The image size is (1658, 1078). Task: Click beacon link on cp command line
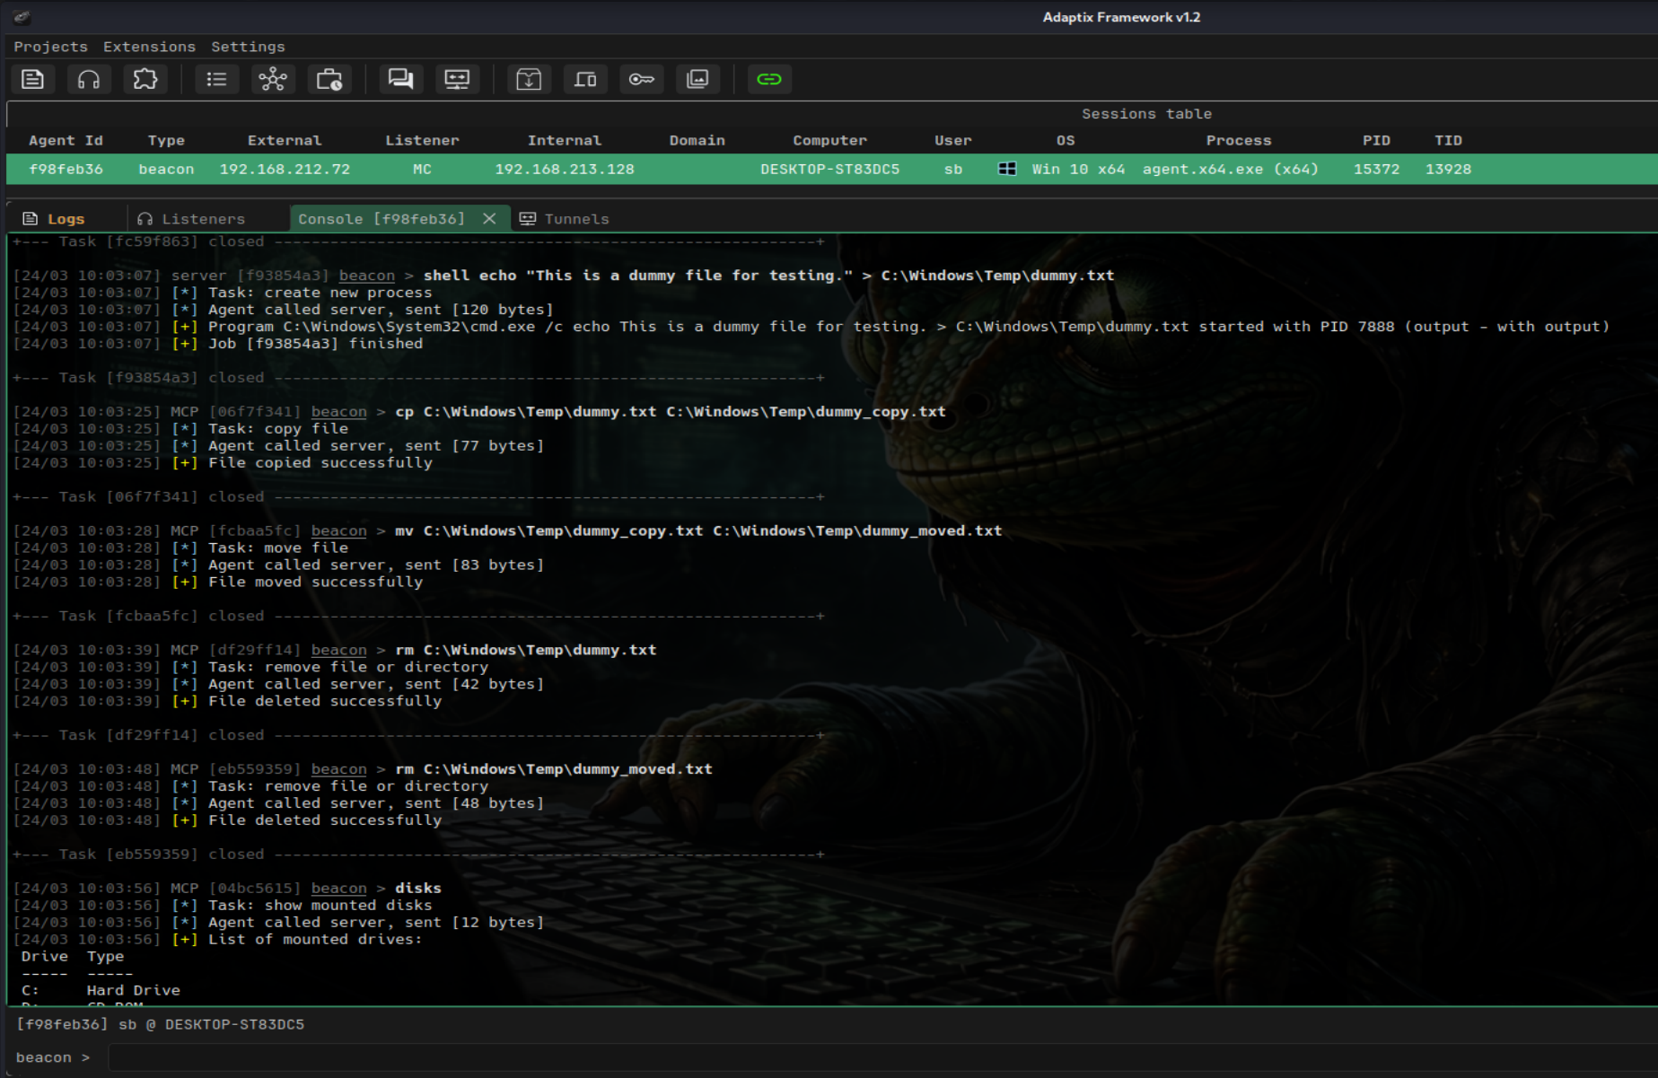(338, 412)
